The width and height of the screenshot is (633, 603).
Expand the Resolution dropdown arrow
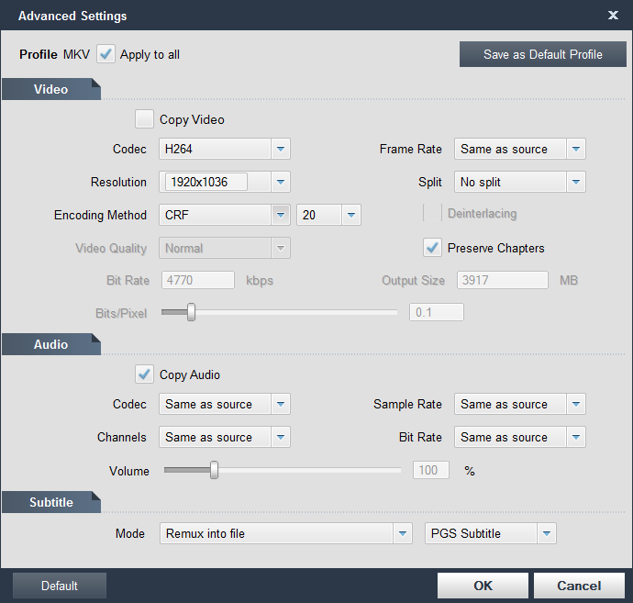tap(281, 182)
